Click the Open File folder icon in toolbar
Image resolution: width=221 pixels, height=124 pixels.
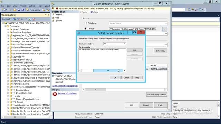coord(15,10)
